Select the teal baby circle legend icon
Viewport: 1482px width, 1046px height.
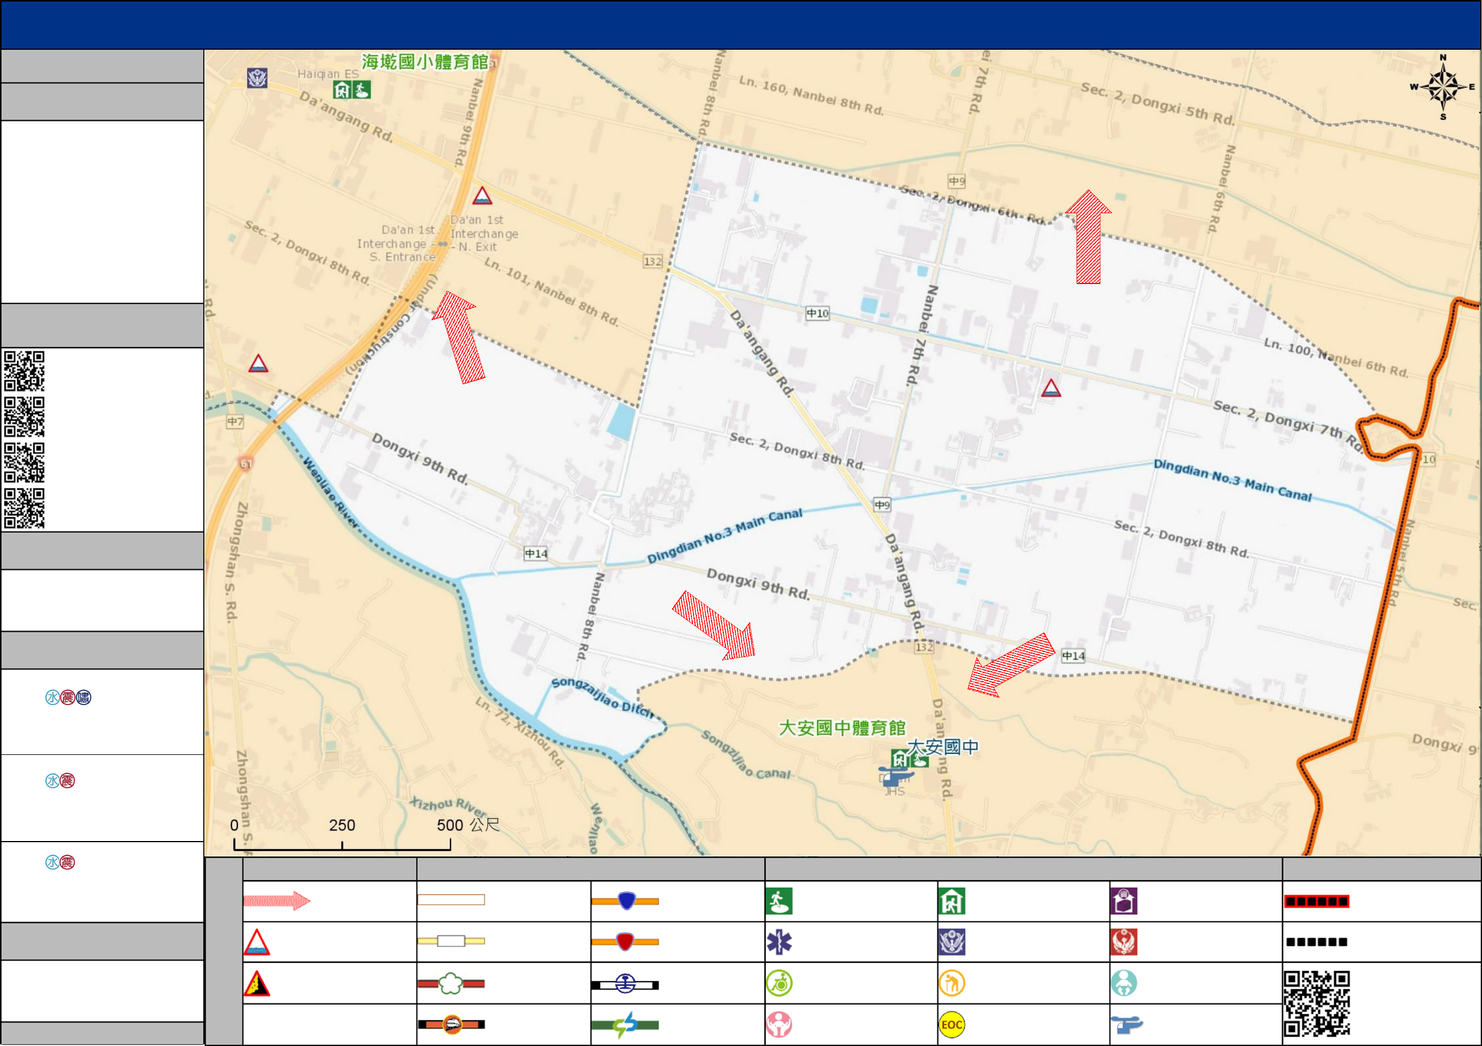pos(1124,983)
